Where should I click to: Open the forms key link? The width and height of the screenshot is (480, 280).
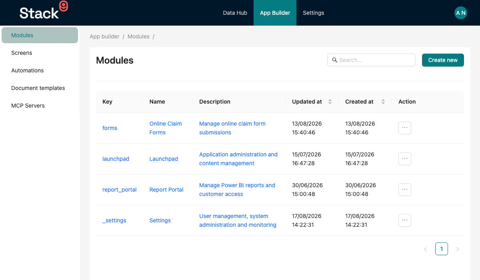pyautogui.click(x=110, y=128)
